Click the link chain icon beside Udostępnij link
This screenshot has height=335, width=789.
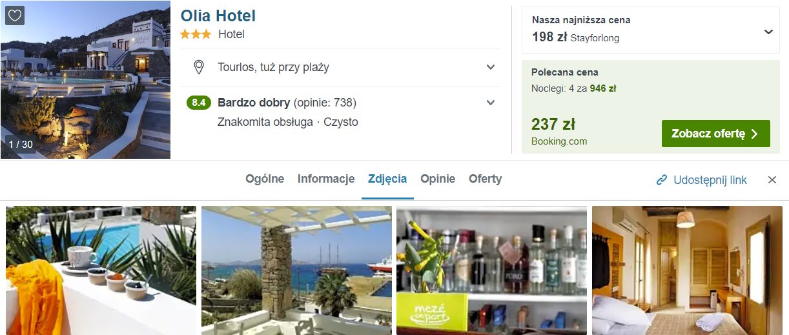tap(661, 180)
